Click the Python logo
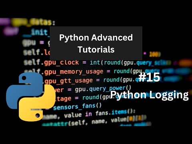Image resolution: width=192 pixels, height=144 pixels. (31, 97)
